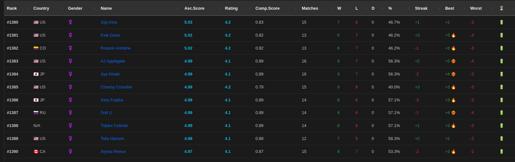Click the Japan flag in Aya Kisaki row
The image size is (515, 162).
click(x=36, y=74)
